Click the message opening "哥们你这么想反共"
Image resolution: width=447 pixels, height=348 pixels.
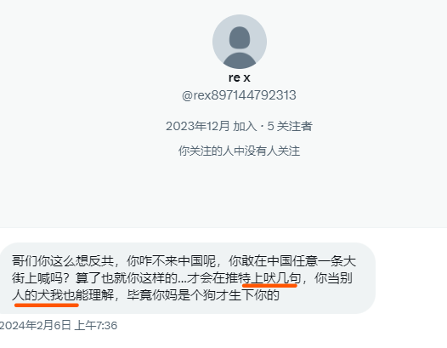pyautogui.click(x=63, y=261)
